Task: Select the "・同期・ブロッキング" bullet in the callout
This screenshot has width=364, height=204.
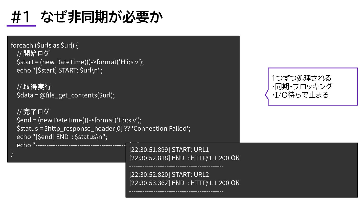Action: 302,86
